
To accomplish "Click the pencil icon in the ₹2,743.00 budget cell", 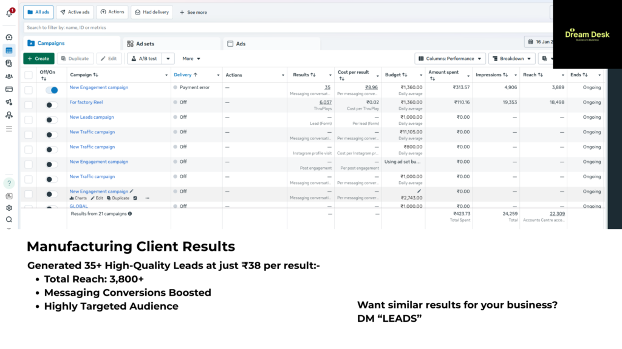I will (419, 191).
